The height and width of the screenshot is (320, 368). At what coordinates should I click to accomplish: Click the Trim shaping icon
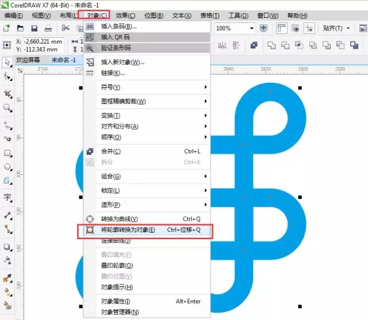[x=285, y=45]
